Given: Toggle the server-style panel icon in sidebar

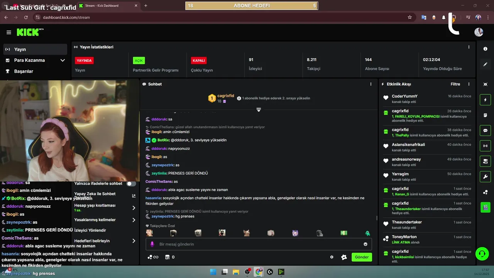Looking at the screenshot, I should click(x=485, y=161).
